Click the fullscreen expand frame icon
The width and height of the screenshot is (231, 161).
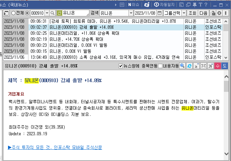[x=204, y=66]
